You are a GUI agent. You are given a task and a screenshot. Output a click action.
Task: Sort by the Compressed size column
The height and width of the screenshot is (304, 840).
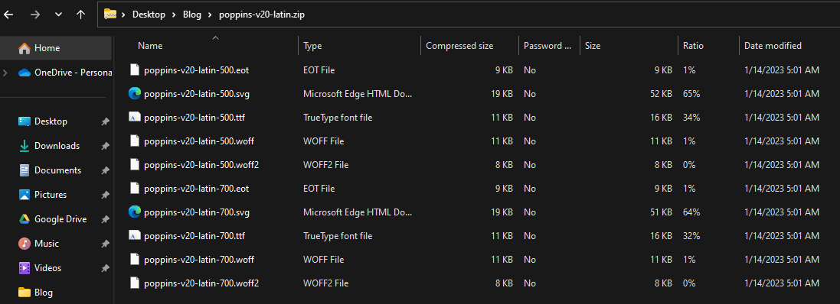(459, 46)
